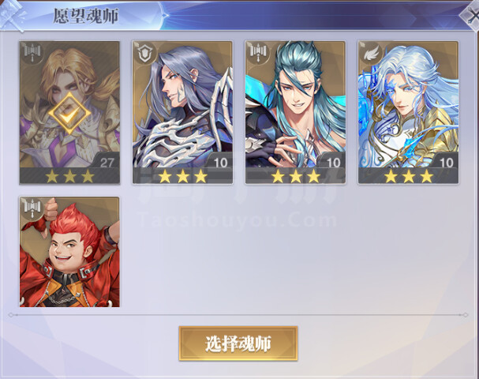Select the ice-blue long-haired hero card

(x=409, y=112)
